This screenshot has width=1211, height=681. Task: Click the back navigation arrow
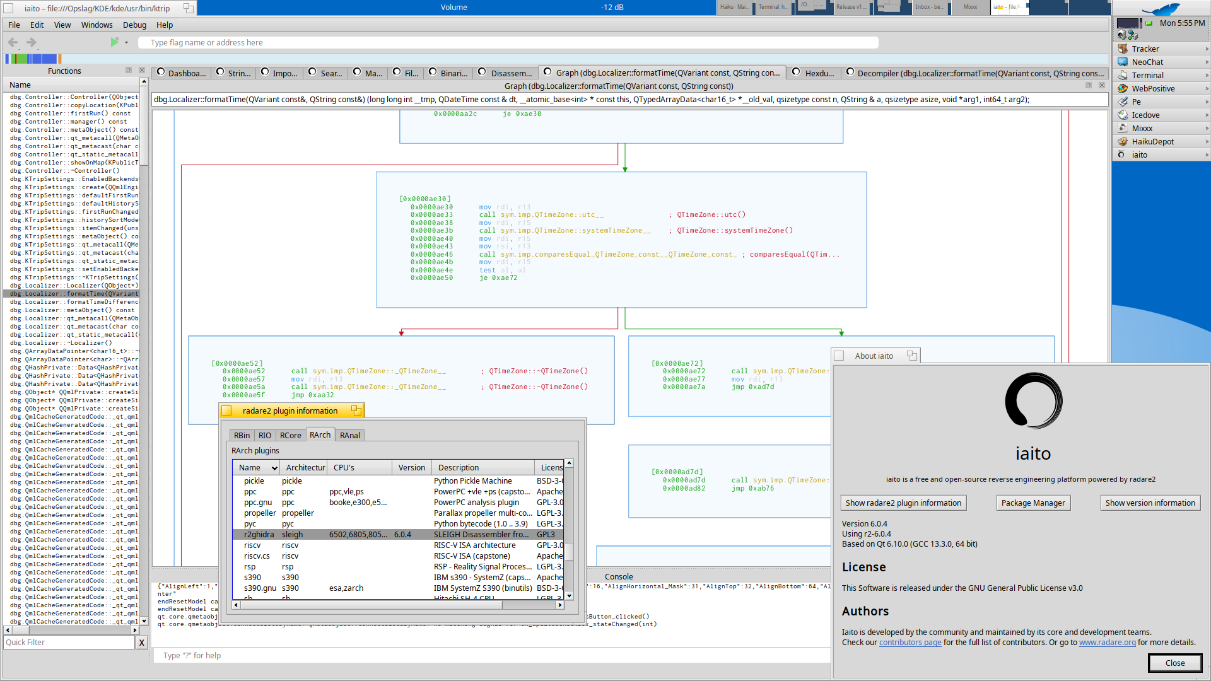click(x=13, y=42)
